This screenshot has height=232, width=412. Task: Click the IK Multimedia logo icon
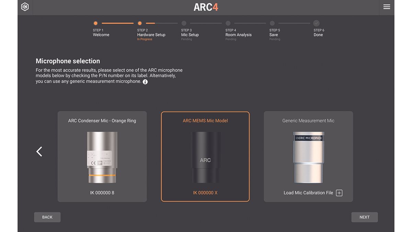(25, 7)
